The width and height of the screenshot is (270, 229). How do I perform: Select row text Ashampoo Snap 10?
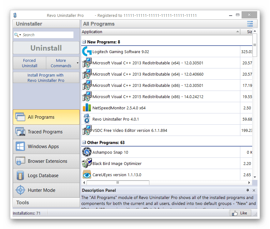pyautogui.click(x=110, y=152)
